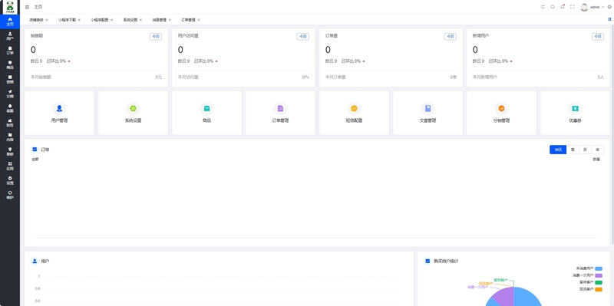Image resolution: width=614 pixels, height=306 pixels.
Task: Toggle the purple 消费一次用户 legend swatch
Action: [x=599, y=275]
